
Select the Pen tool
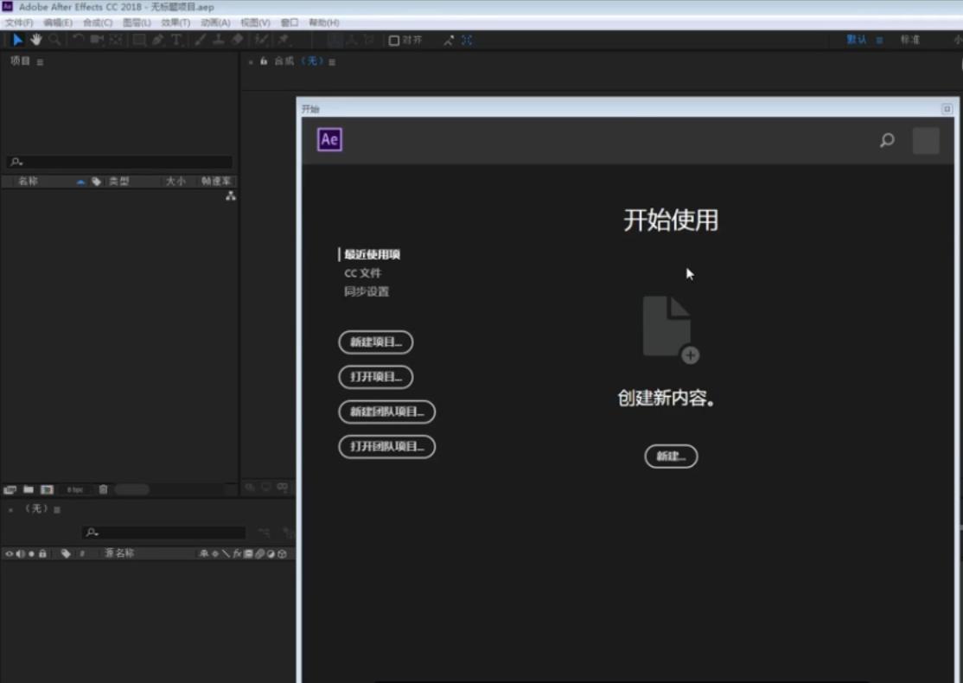pyautogui.click(x=158, y=40)
